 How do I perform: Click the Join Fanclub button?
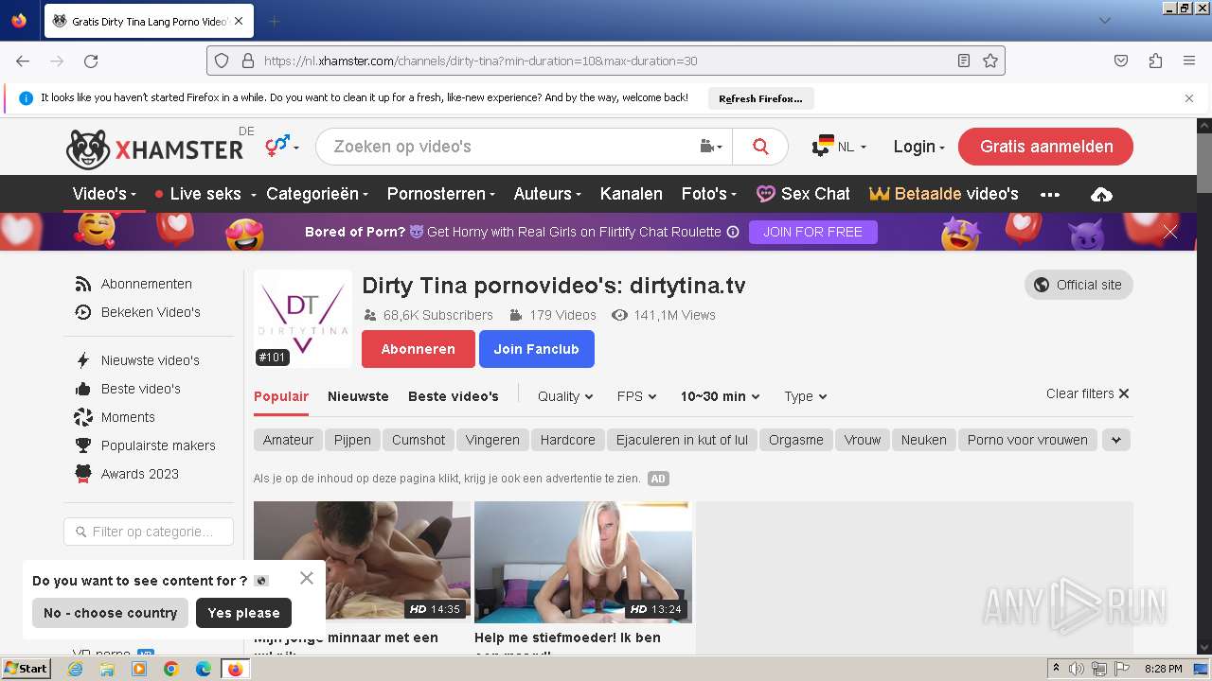point(536,349)
